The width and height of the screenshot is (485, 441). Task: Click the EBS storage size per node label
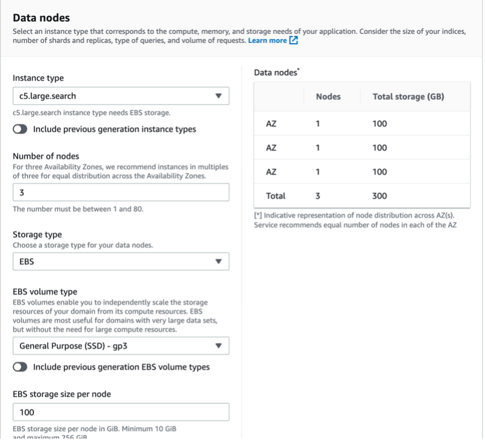click(62, 394)
